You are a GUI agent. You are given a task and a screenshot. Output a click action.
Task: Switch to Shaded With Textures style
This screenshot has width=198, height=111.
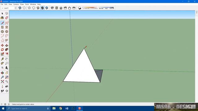coord(42,8)
